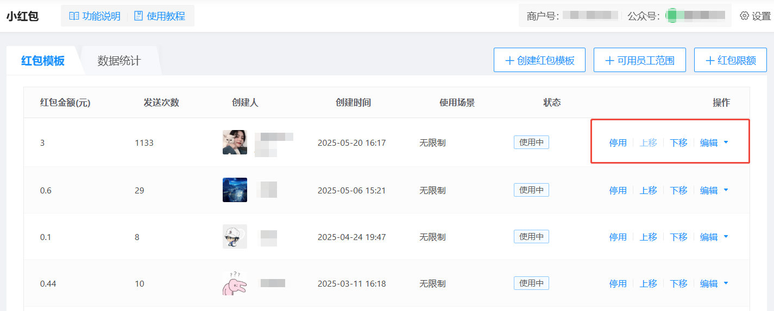Expand 编辑 dropdown arrow for amount 0.44 row
The image size is (774, 311).
pyautogui.click(x=726, y=283)
